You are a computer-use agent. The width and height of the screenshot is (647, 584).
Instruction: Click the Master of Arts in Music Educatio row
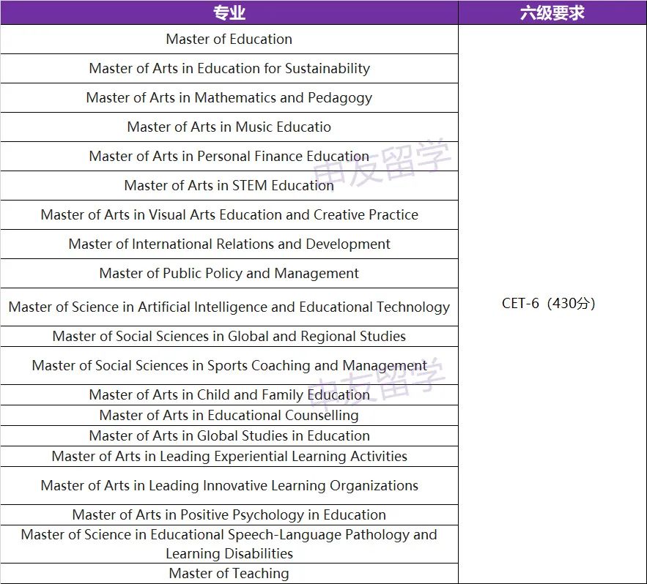tap(229, 127)
